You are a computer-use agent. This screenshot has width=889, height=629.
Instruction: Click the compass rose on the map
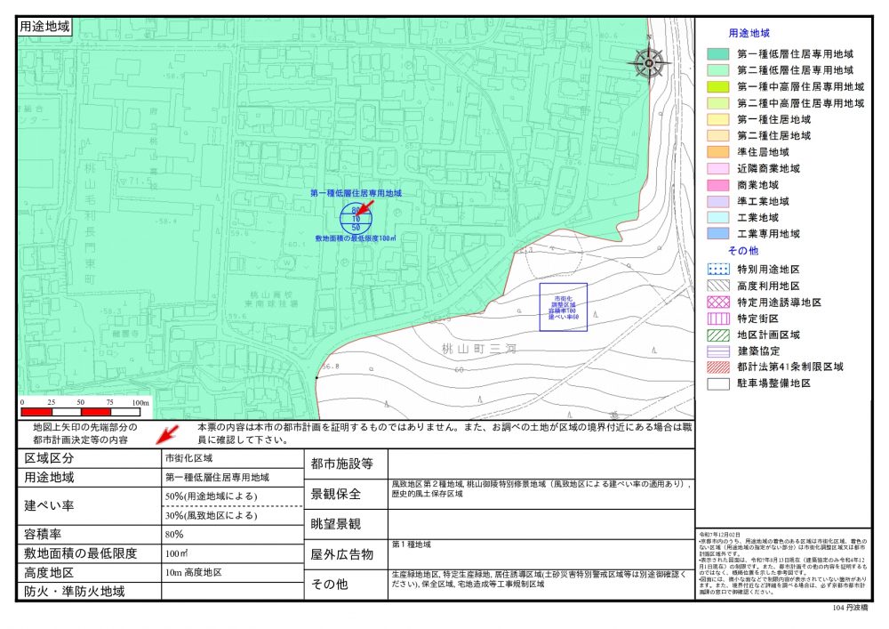coord(650,62)
